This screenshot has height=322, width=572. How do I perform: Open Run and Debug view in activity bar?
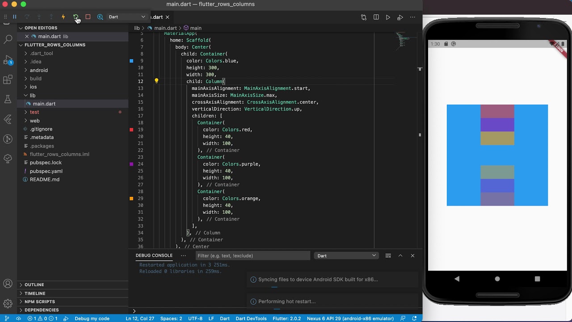click(8, 60)
